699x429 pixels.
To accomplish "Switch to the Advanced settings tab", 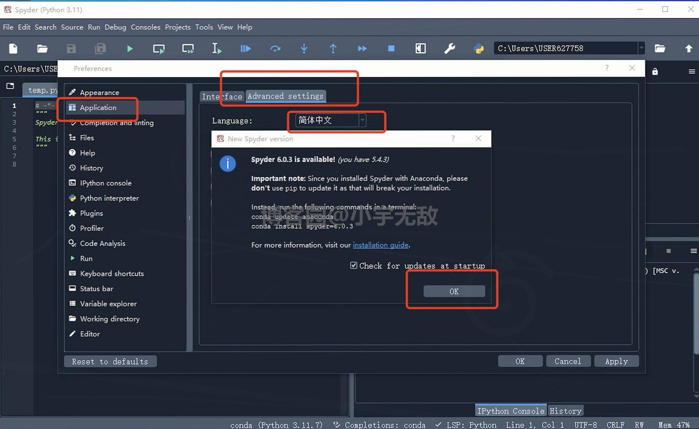I will (285, 96).
